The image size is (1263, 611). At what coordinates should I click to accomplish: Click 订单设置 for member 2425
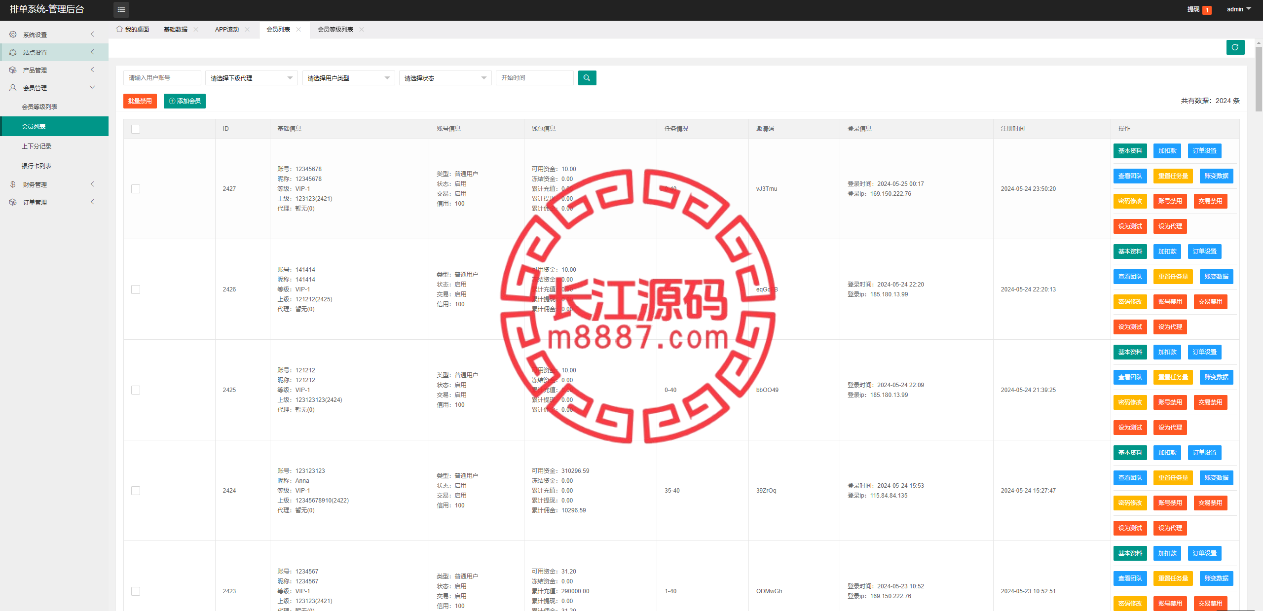click(x=1205, y=352)
